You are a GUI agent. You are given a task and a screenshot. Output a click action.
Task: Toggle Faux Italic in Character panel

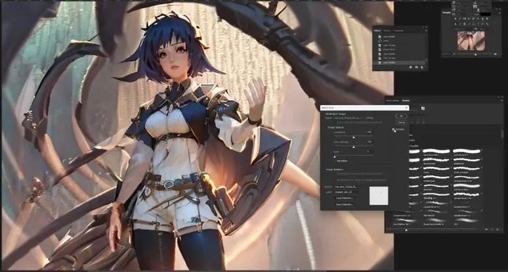pyautogui.click(x=460, y=19)
